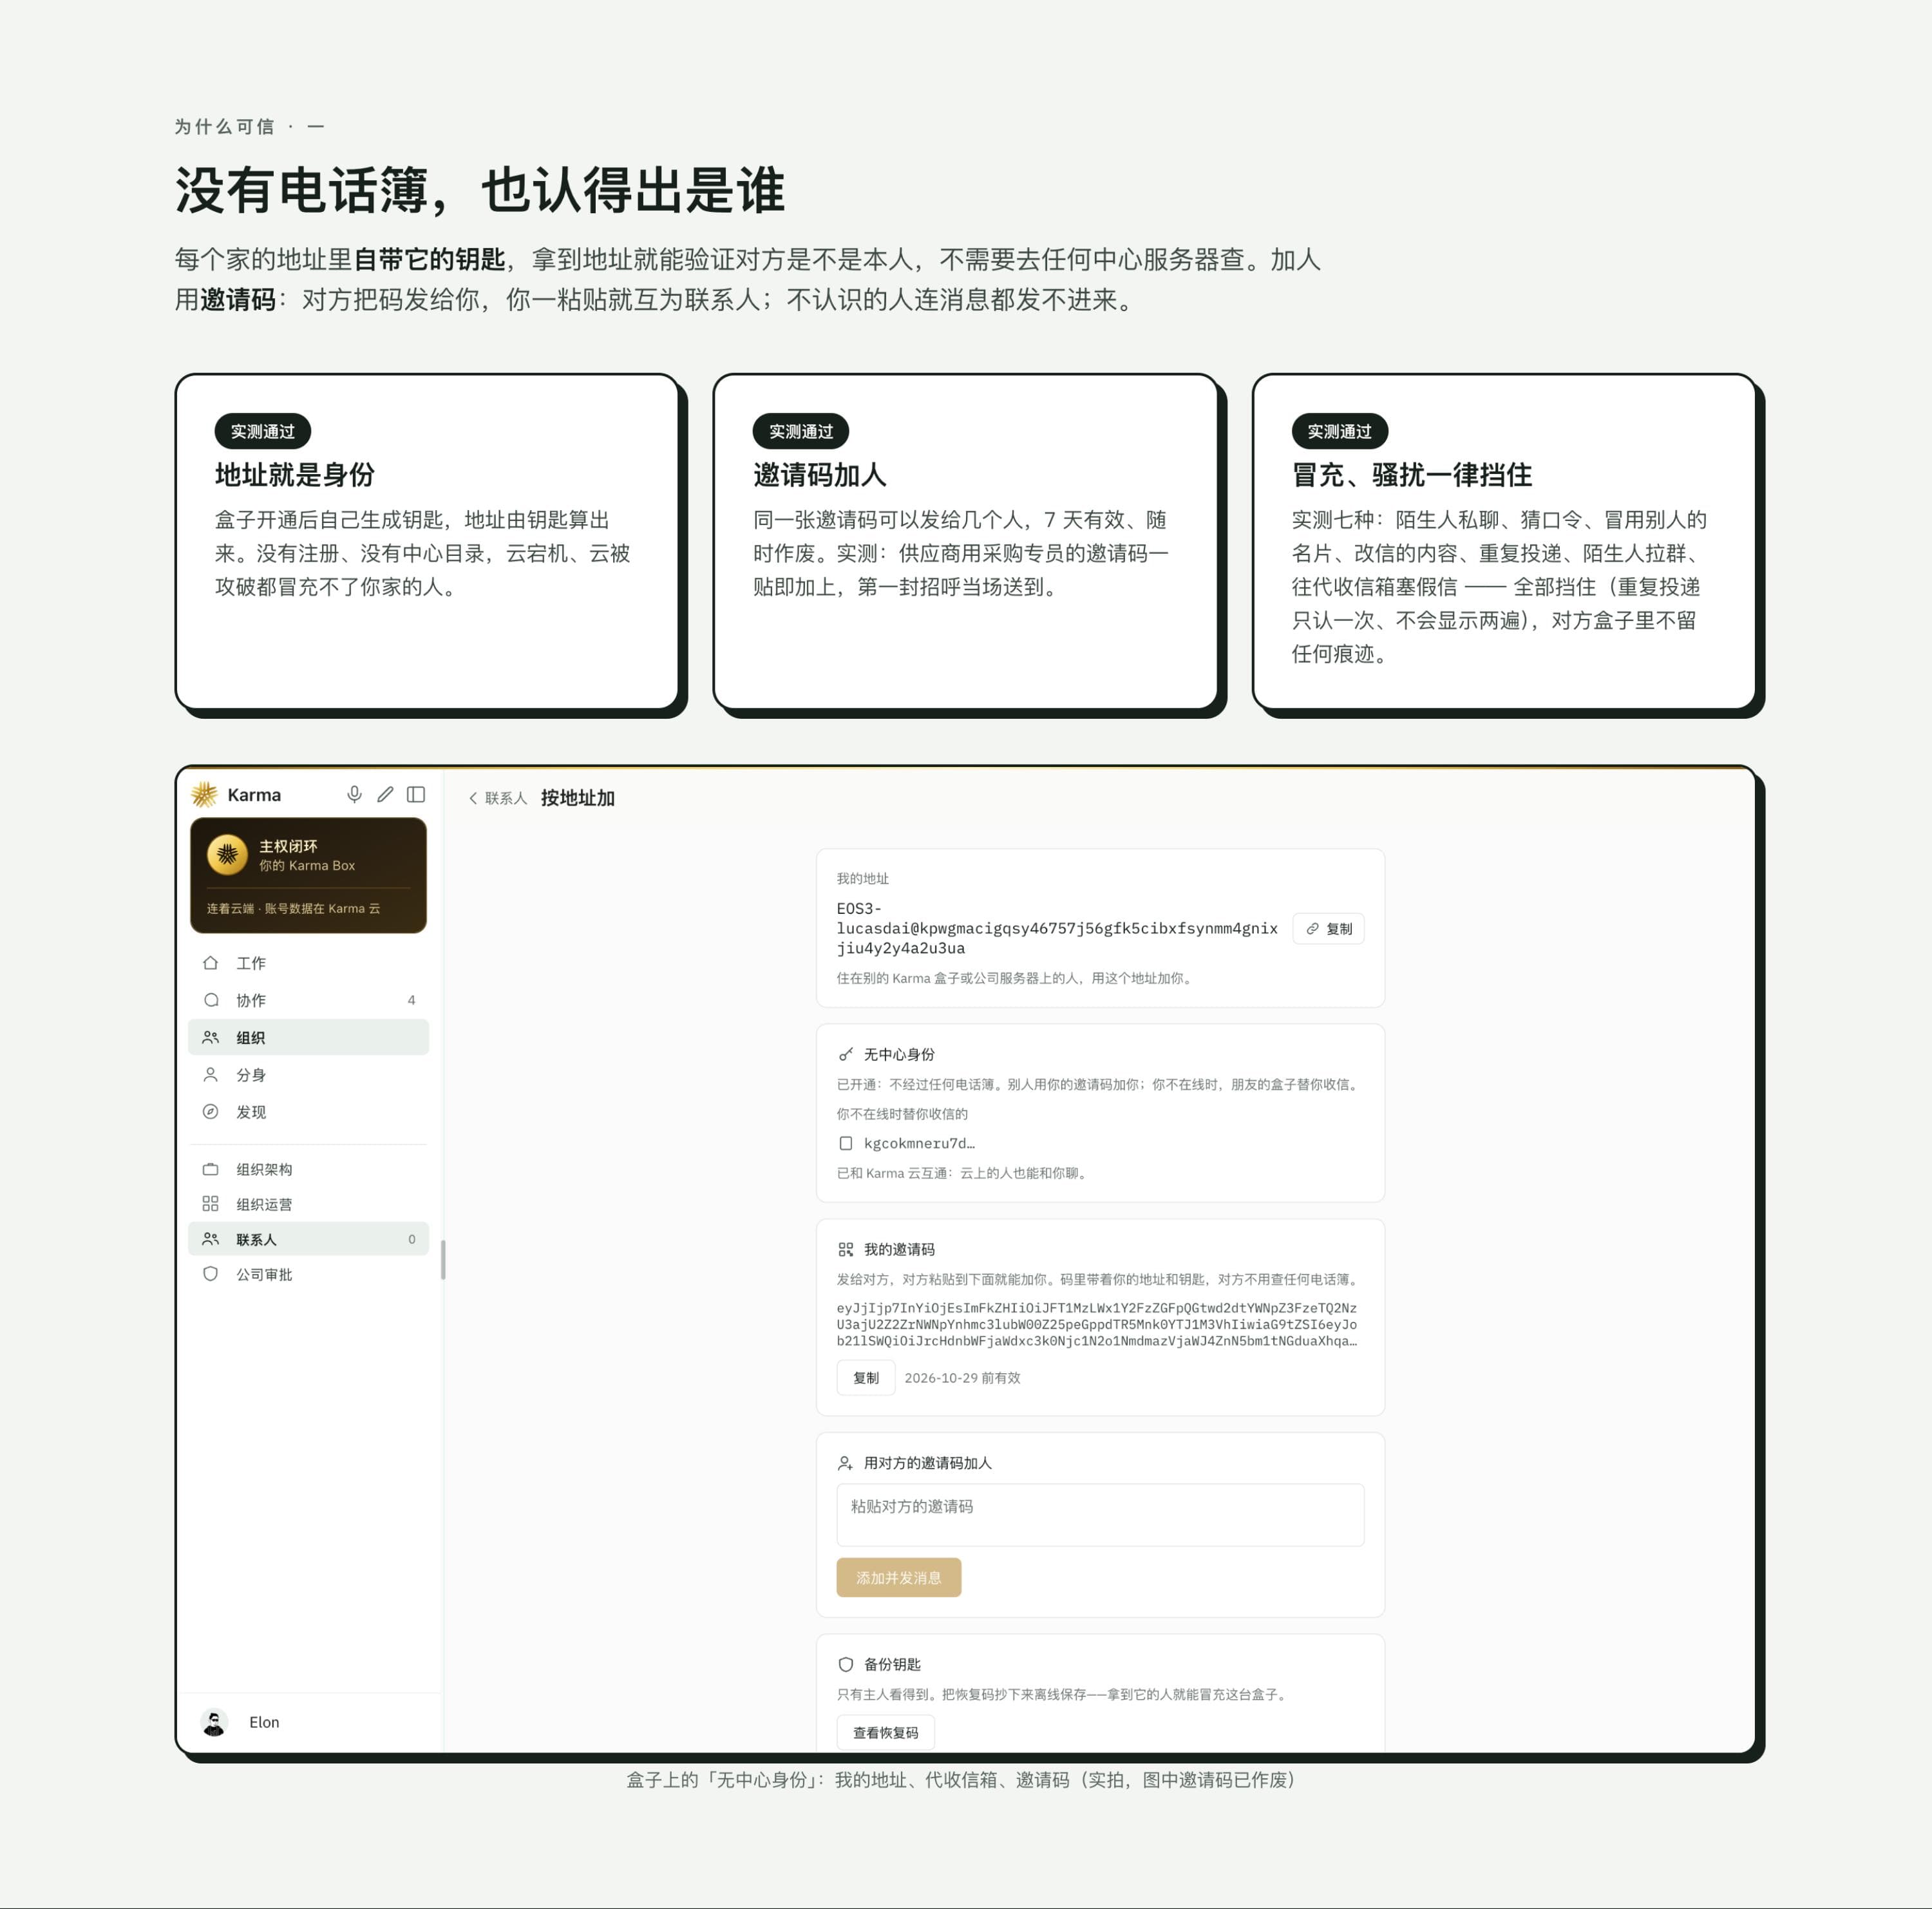
Task: Open the 工作 menu item
Action: (x=308, y=962)
